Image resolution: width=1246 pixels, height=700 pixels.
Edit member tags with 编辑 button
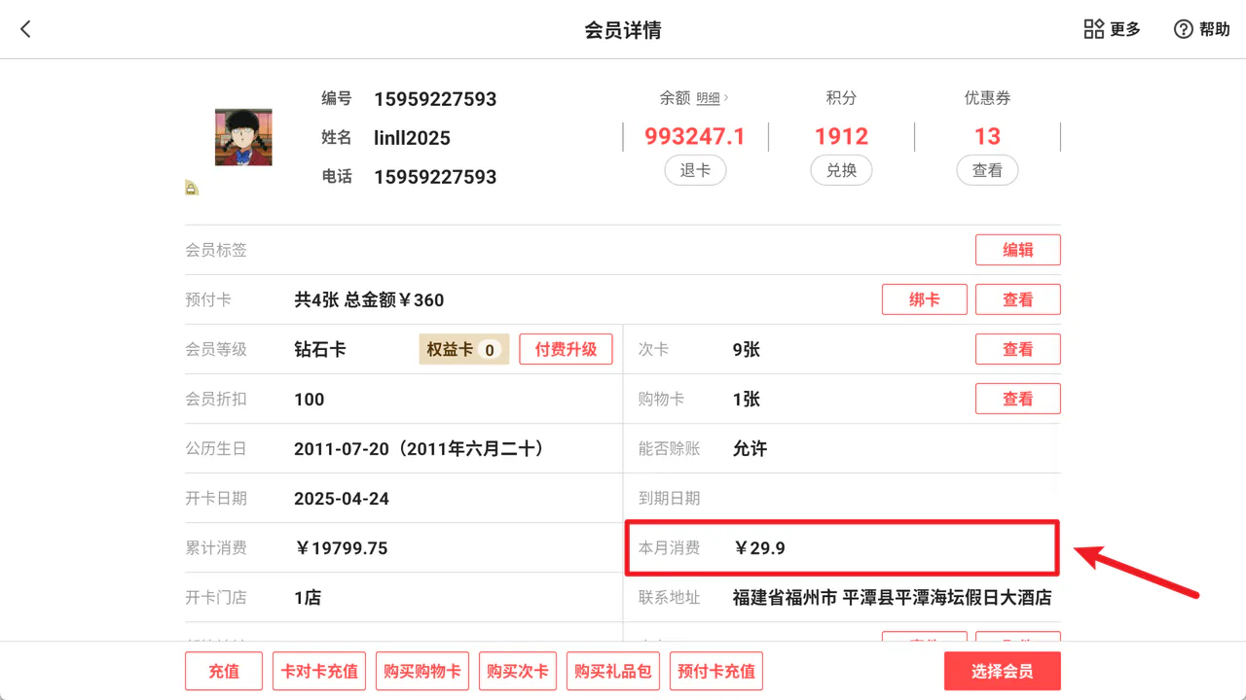(1018, 250)
